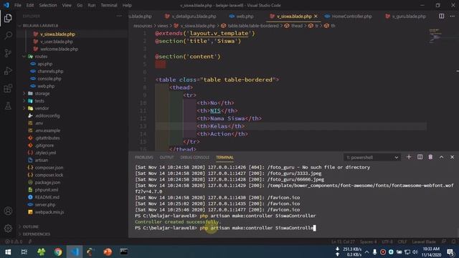
Task: Close the v_siswa.blade.php tab
Action: (316, 16)
